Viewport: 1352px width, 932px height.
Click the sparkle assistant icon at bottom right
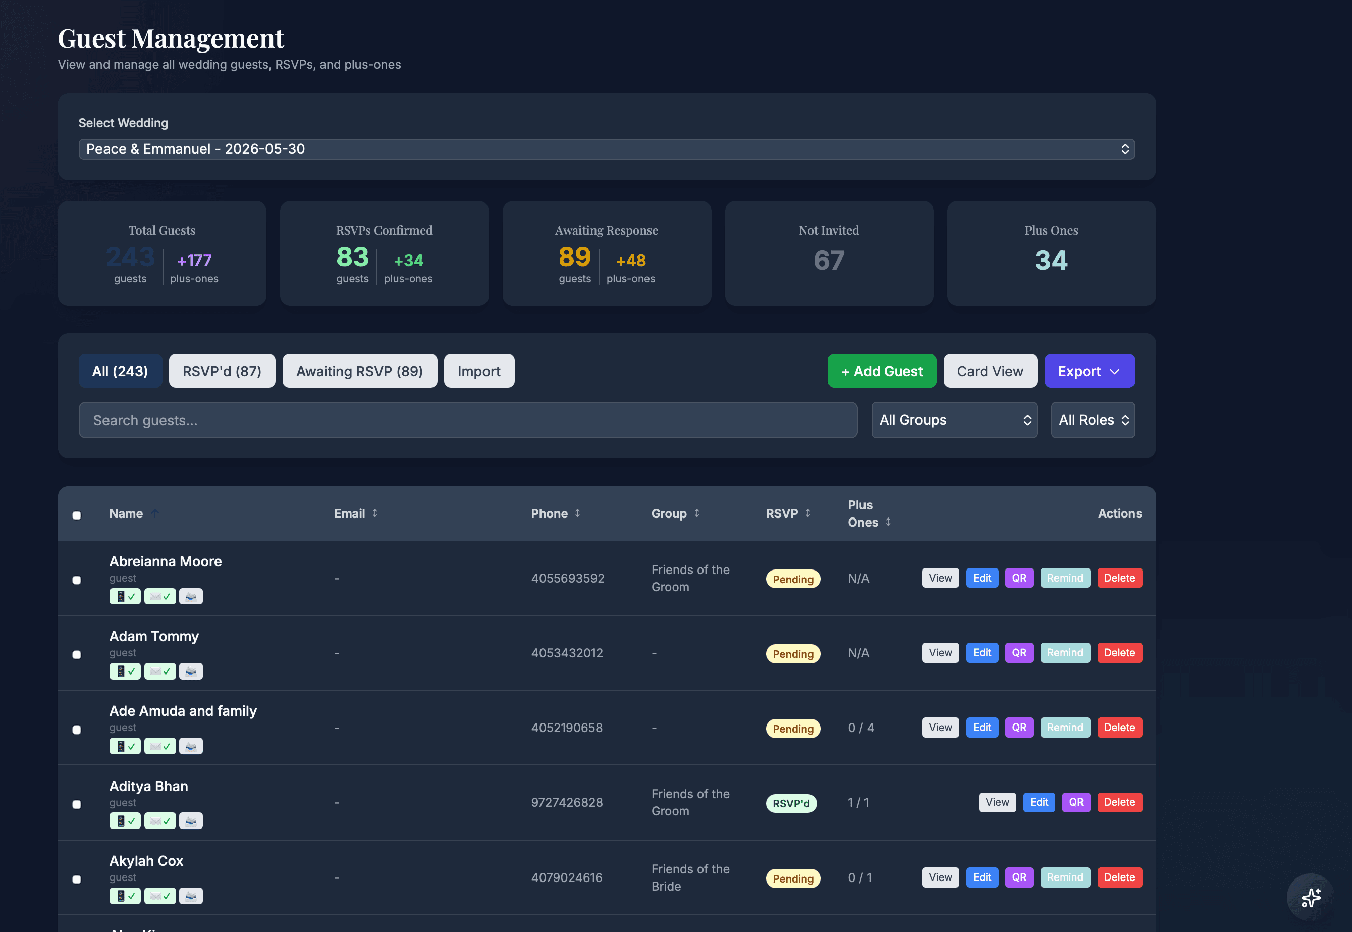pos(1311,898)
